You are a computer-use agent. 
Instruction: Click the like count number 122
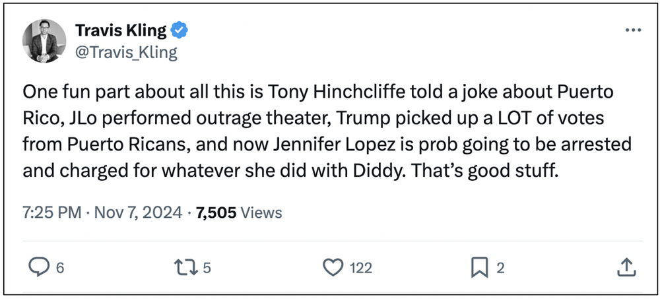point(361,267)
